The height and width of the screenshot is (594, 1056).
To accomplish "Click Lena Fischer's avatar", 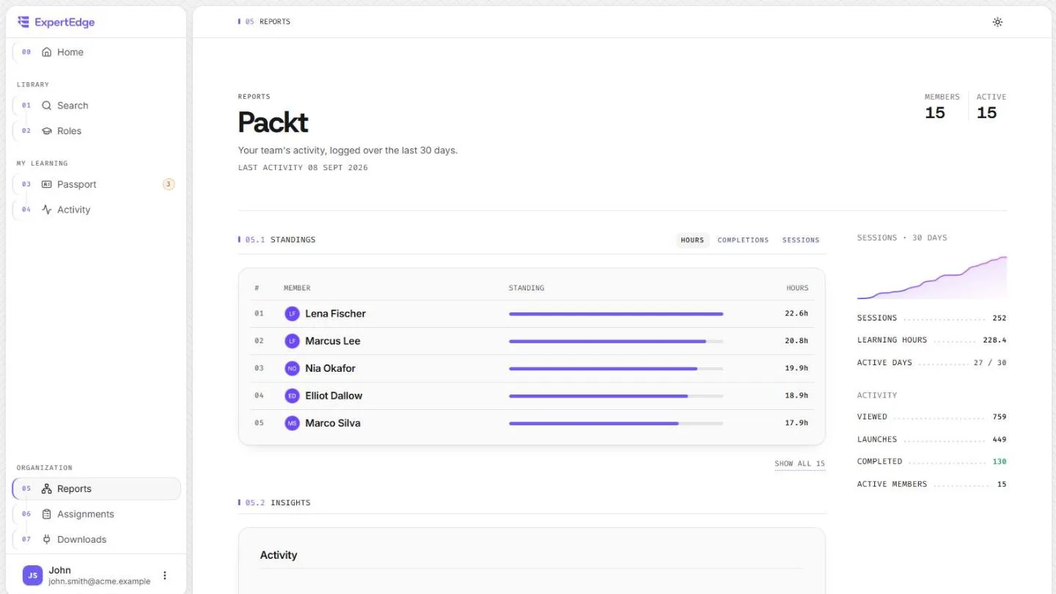I will click(x=293, y=314).
